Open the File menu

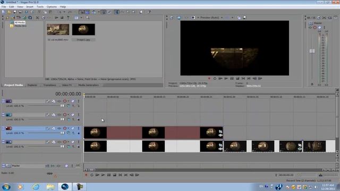coord(4,7)
